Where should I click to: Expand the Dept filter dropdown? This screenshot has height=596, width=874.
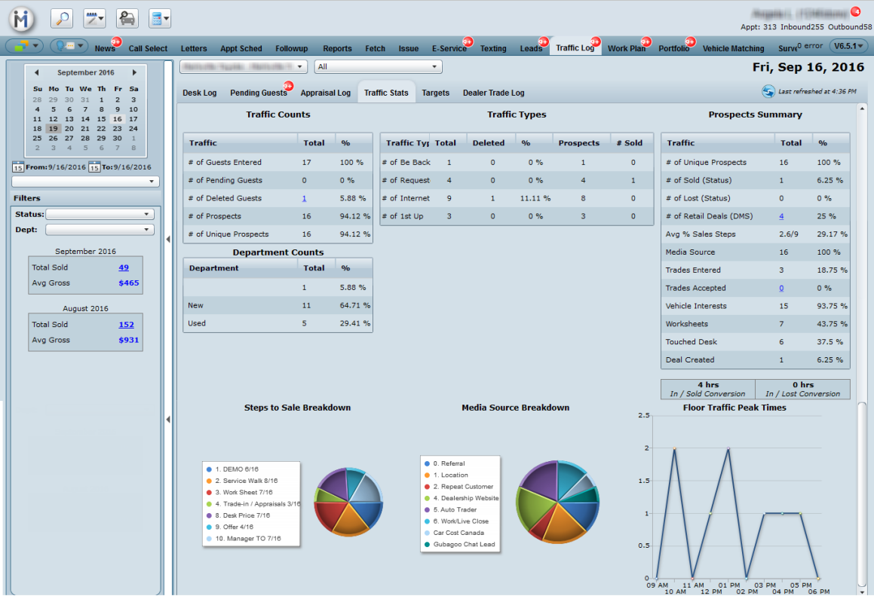click(100, 230)
